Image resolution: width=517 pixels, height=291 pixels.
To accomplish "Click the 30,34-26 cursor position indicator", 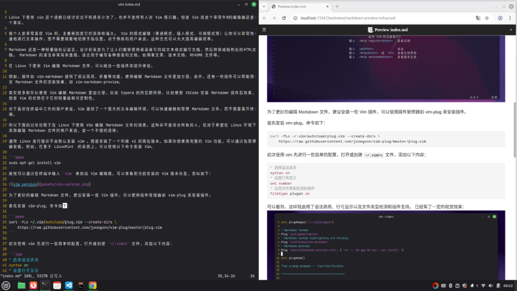I will pyautogui.click(x=226, y=276).
